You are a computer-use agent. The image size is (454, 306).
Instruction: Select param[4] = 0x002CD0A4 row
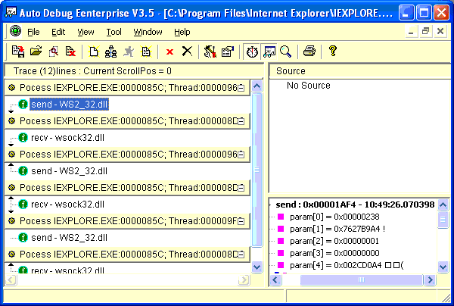pos(347,265)
